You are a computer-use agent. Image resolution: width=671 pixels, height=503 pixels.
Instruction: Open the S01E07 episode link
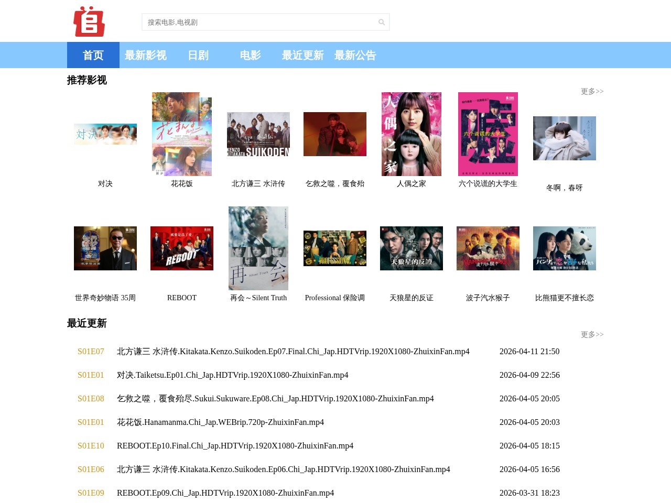[91, 352]
